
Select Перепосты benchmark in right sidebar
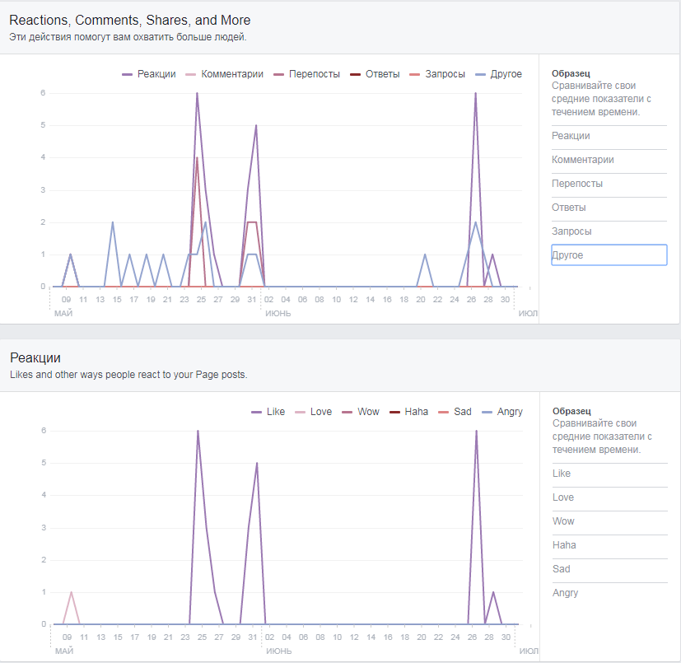tap(577, 184)
